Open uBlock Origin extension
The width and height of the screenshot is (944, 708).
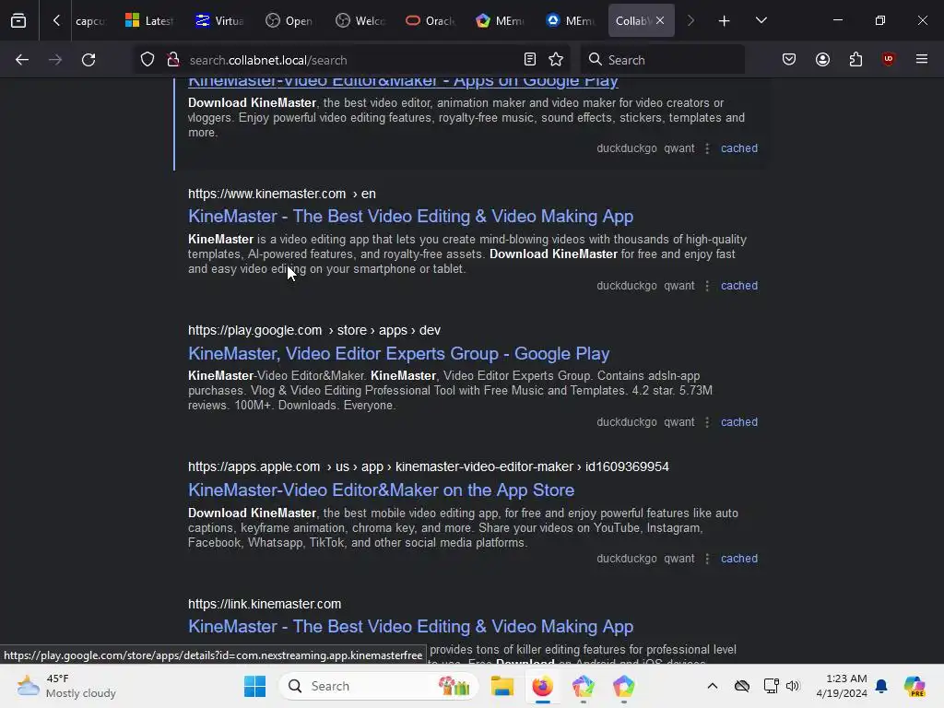[888, 60]
